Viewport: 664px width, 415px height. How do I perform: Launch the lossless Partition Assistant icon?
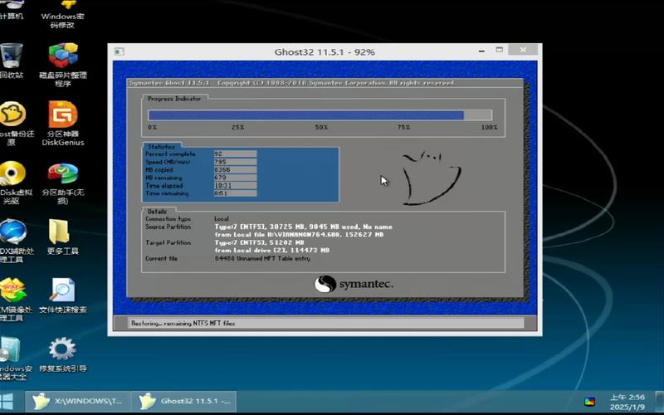point(63,183)
